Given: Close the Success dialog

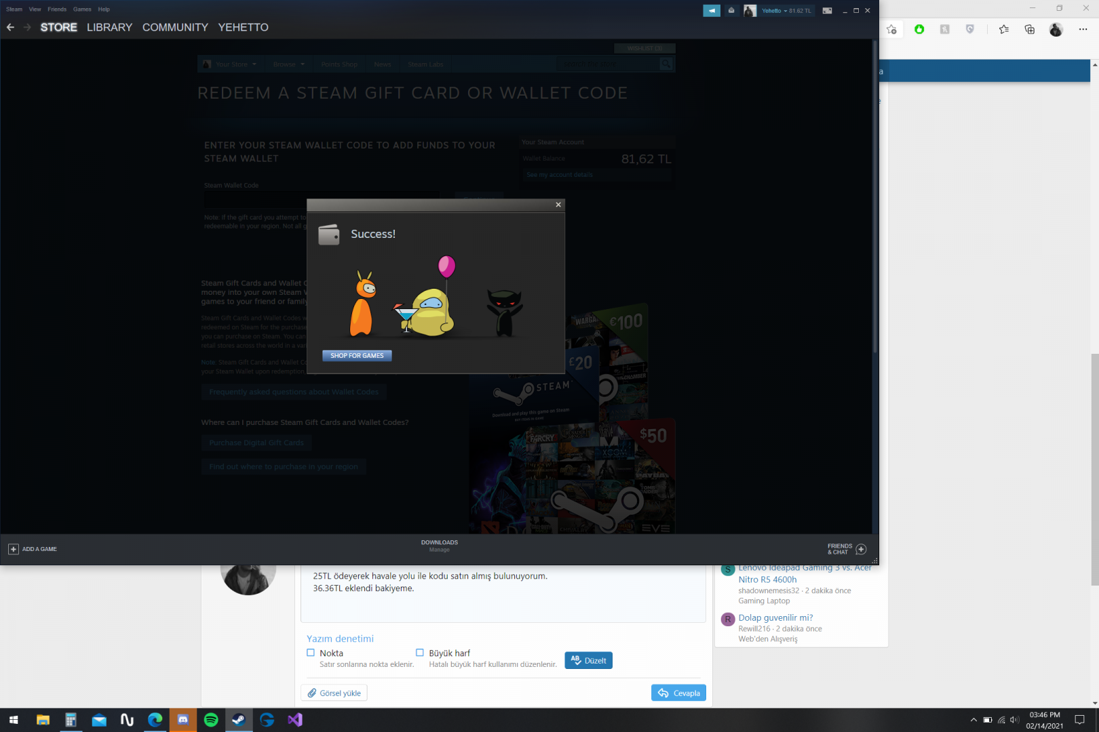Looking at the screenshot, I should click(558, 205).
